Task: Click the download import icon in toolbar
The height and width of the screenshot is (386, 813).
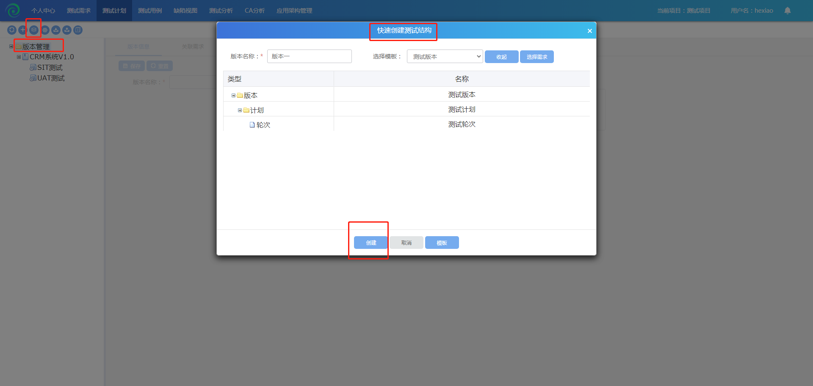Action: click(56, 30)
